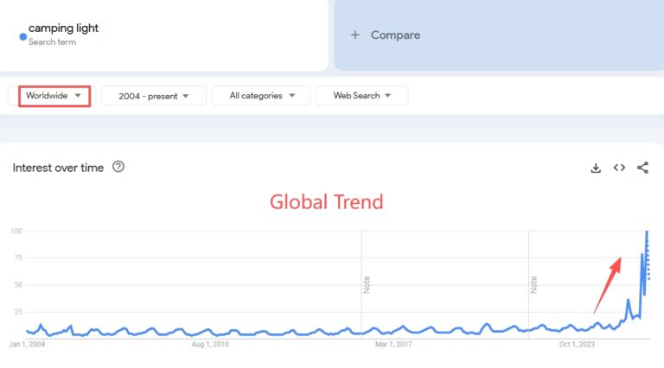Click the Interest over time heading
The image size is (664, 368).
[58, 168]
